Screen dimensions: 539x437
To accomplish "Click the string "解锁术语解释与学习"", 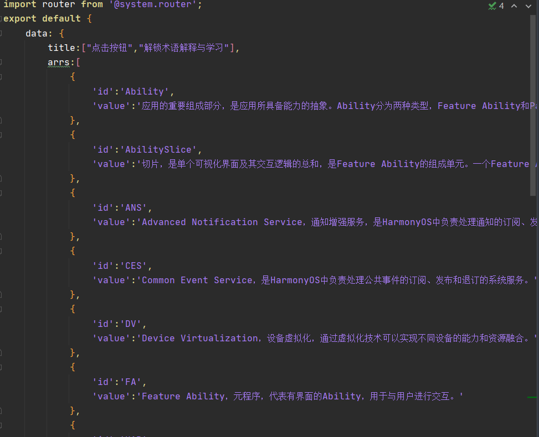I will [184, 48].
